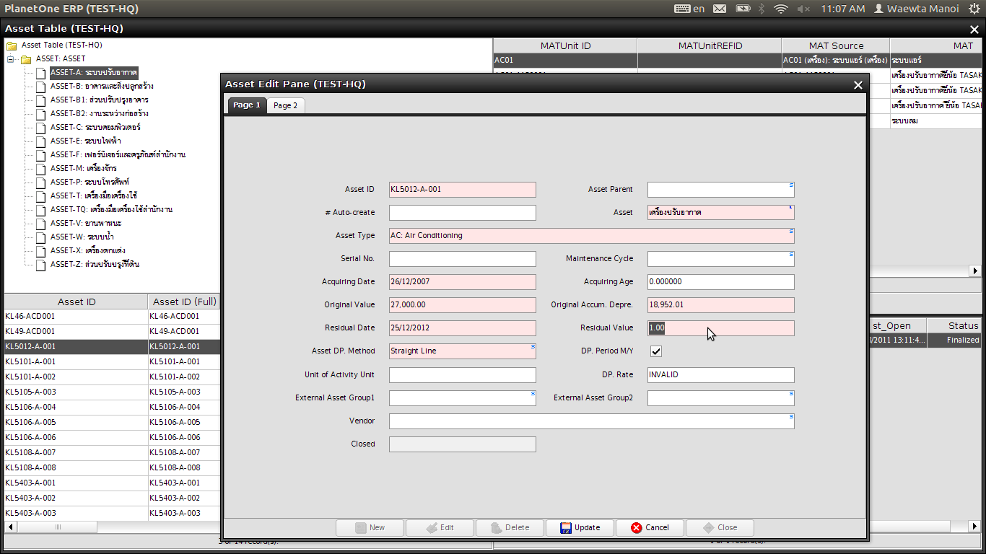Select ASSET-M tree item
The height and width of the screenshot is (554, 986).
coord(83,169)
